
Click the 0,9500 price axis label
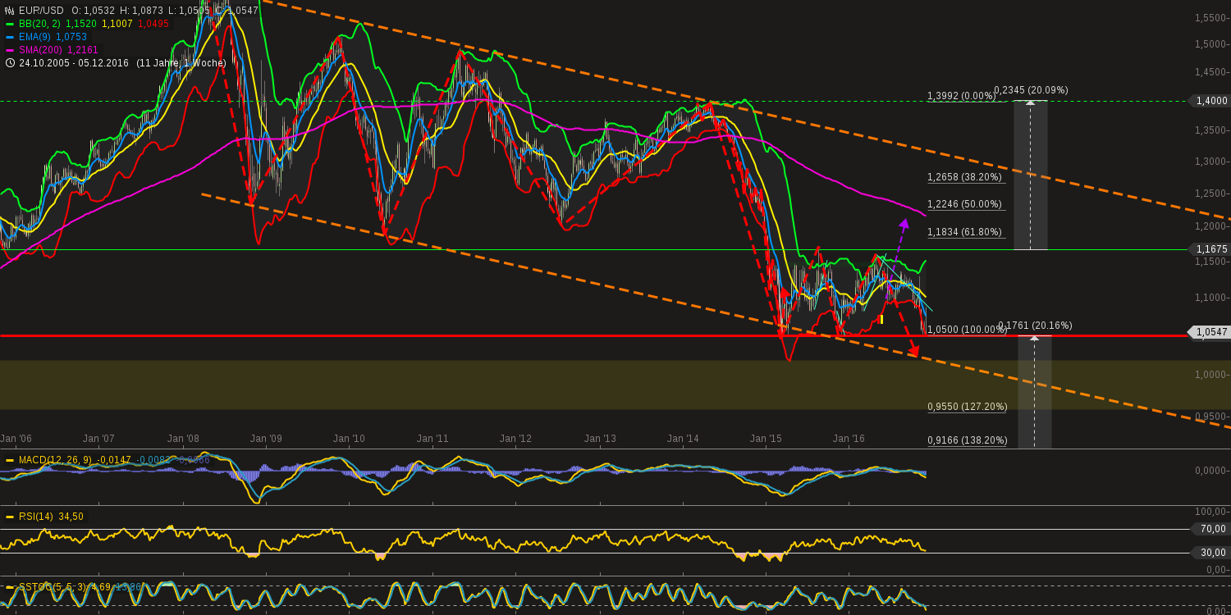tap(1211, 417)
